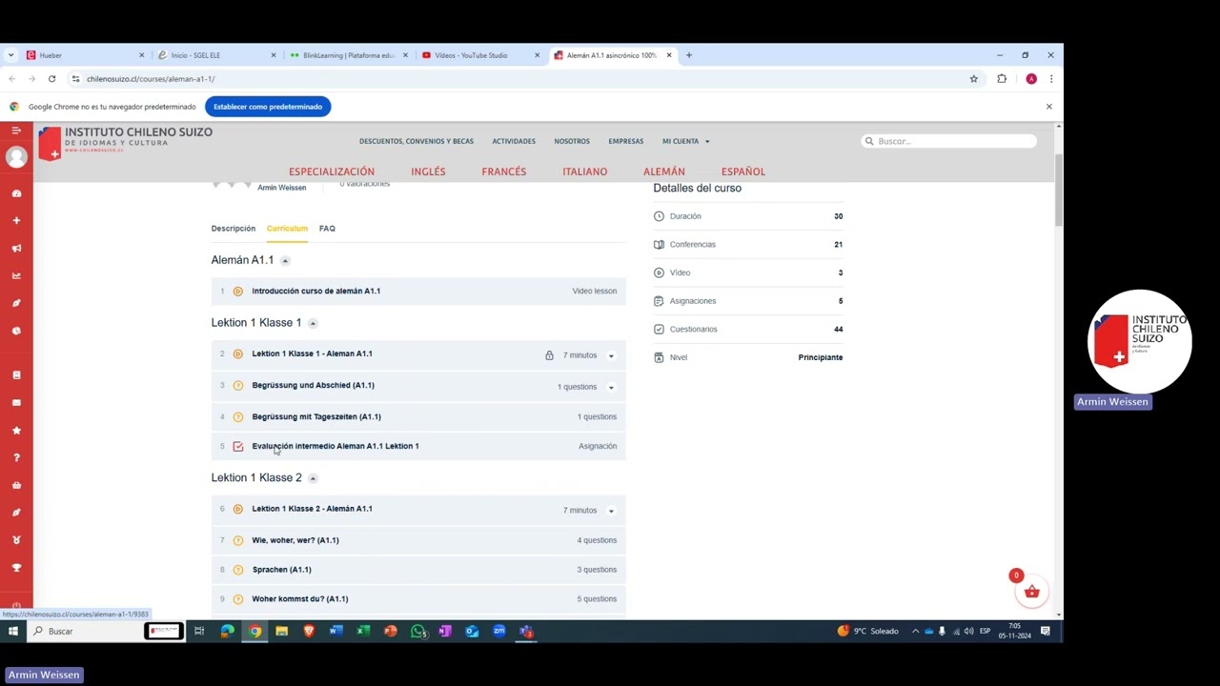Open the Actividades link
The width and height of the screenshot is (1220, 686).
[x=514, y=141]
